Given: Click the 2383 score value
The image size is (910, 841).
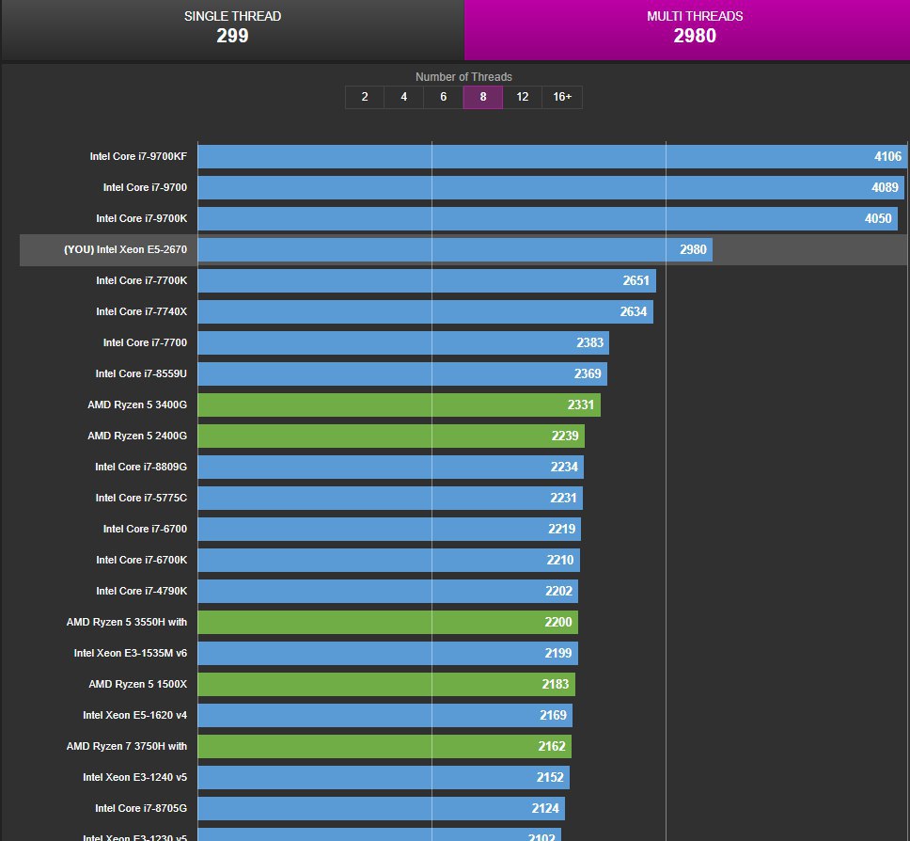Looking at the screenshot, I should coord(589,343).
